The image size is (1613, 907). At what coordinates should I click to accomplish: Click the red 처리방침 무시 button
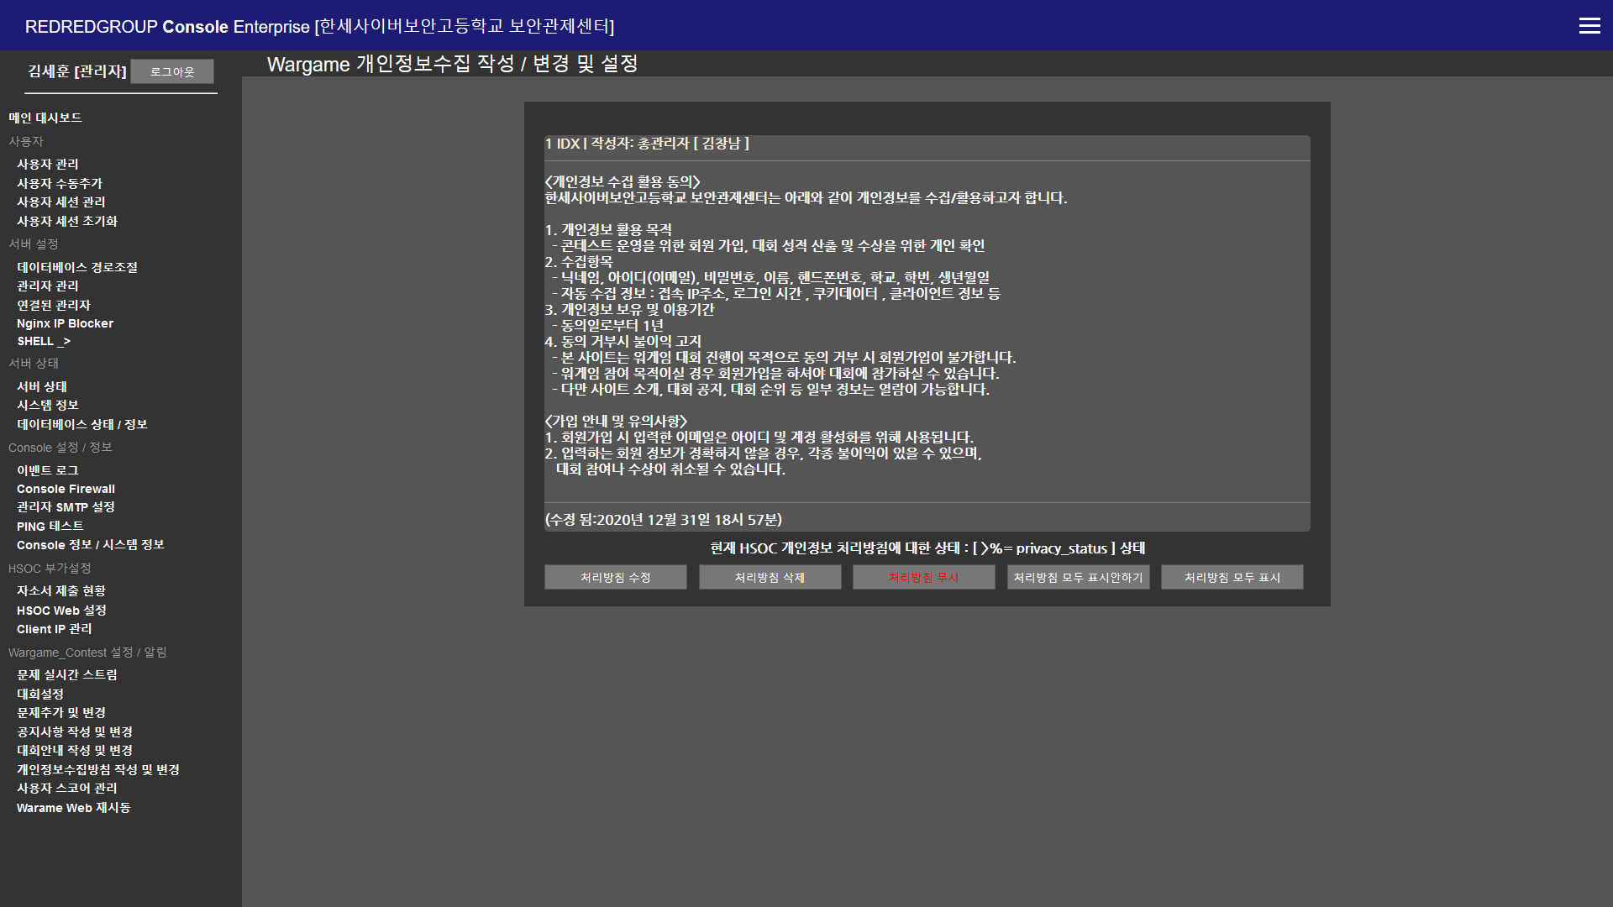tap(923, 578)
